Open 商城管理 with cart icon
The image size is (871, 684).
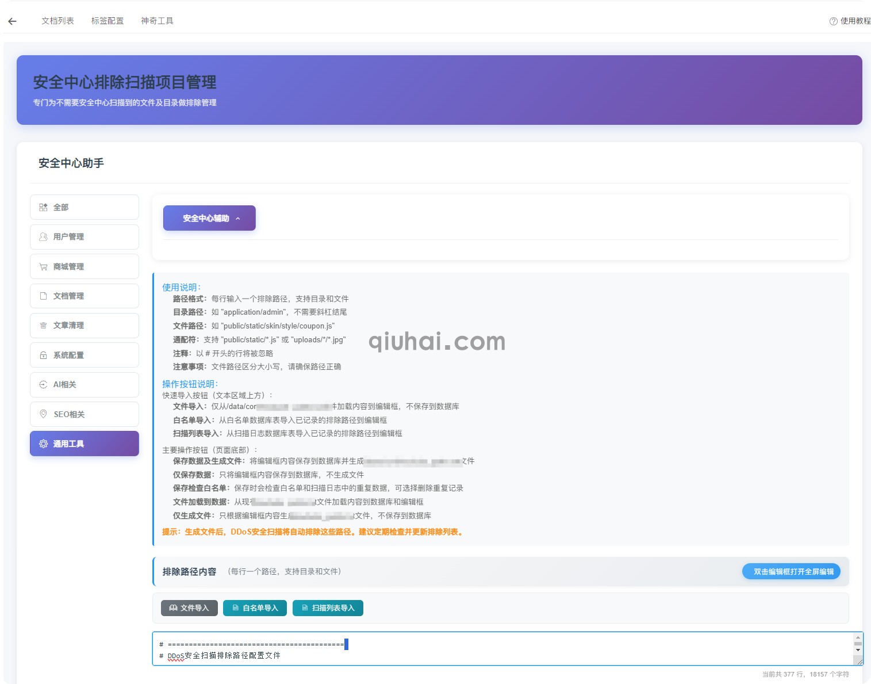pyautogui.click(x=85, y=266)
